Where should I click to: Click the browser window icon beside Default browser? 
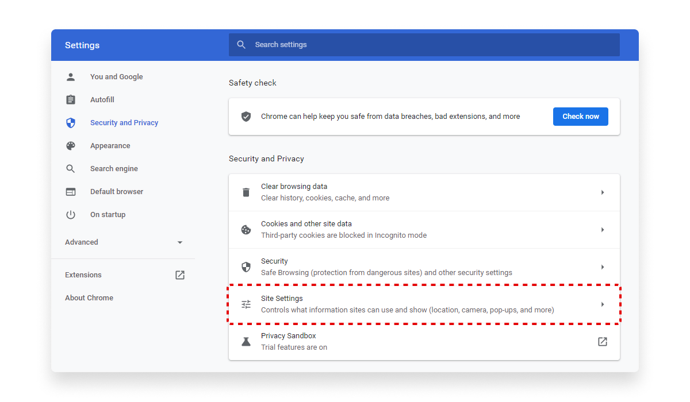tap(71, 191)
